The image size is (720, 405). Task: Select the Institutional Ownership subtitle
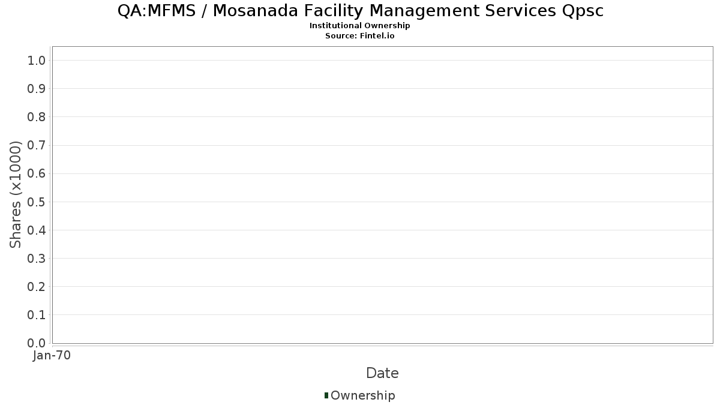pos(359,26)
